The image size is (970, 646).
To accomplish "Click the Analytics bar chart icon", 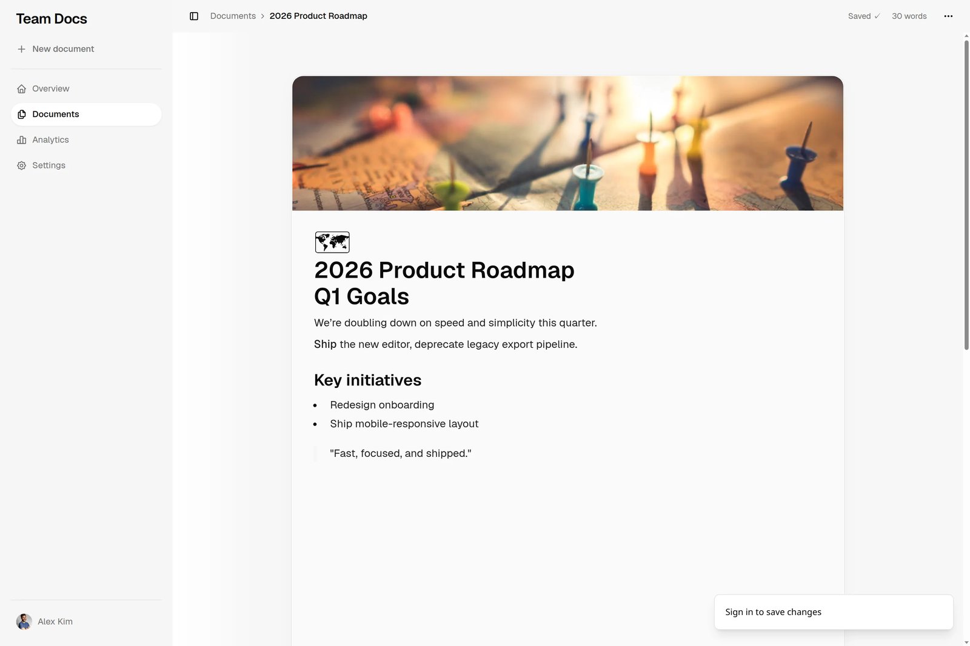I will click(21, 140).
